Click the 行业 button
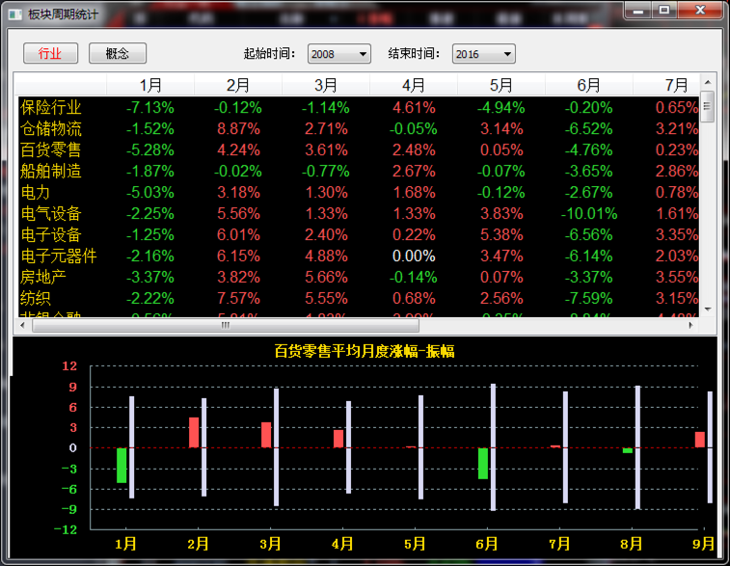The width and height of the screenshot is (730, 566). (50, 54)
